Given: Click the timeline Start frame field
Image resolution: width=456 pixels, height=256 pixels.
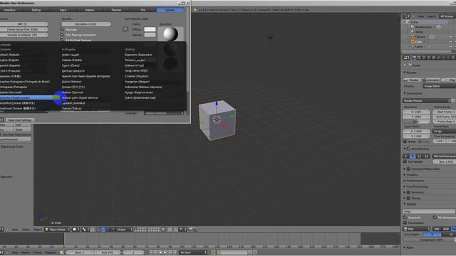Looking at the screenshot, I should pyautogui.click(x=80, y=252).
